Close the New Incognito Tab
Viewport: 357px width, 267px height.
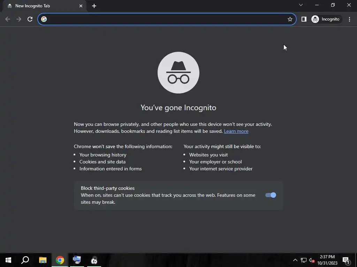pos(81,6)
